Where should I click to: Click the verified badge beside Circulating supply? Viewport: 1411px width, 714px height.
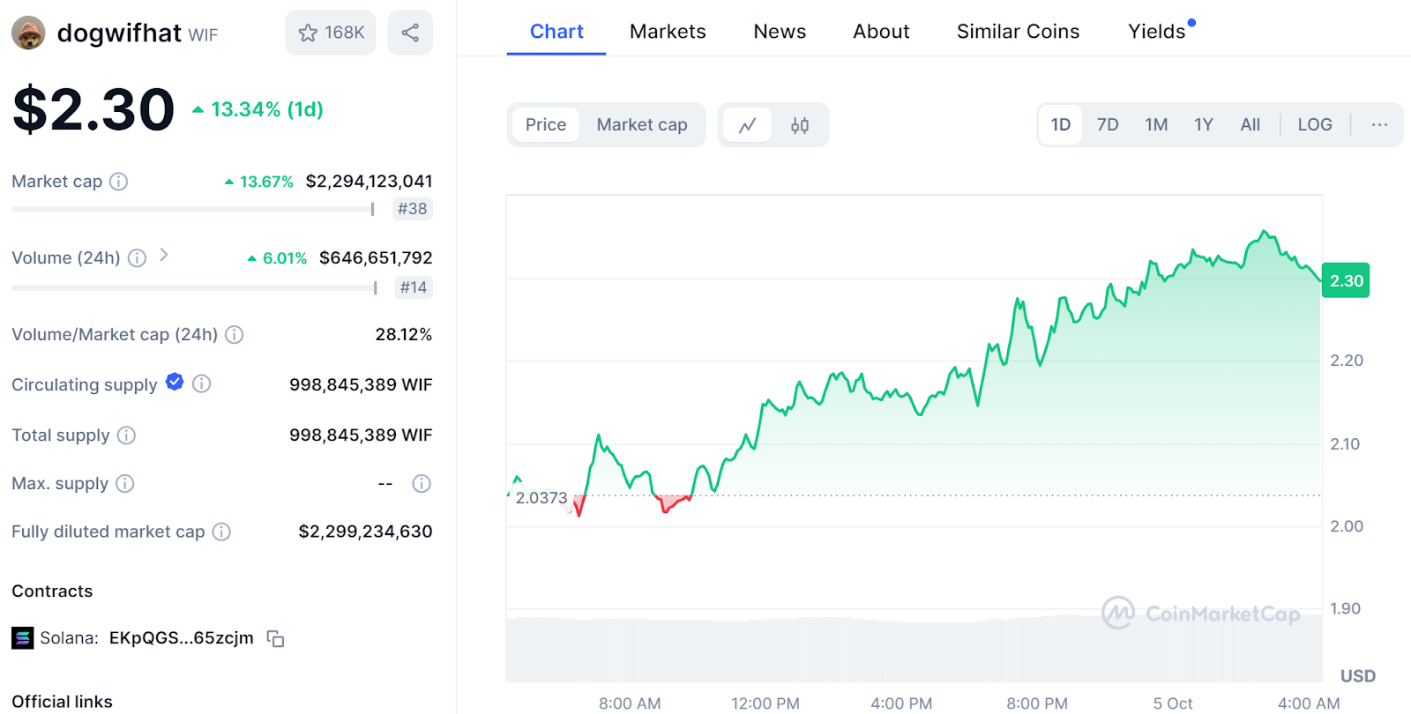pos(175,382)
